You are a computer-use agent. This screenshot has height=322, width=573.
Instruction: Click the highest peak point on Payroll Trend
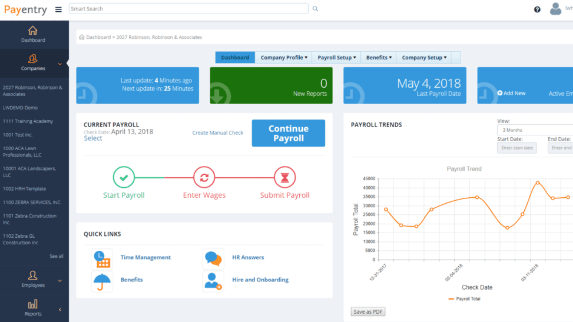[x=537, y=183]
